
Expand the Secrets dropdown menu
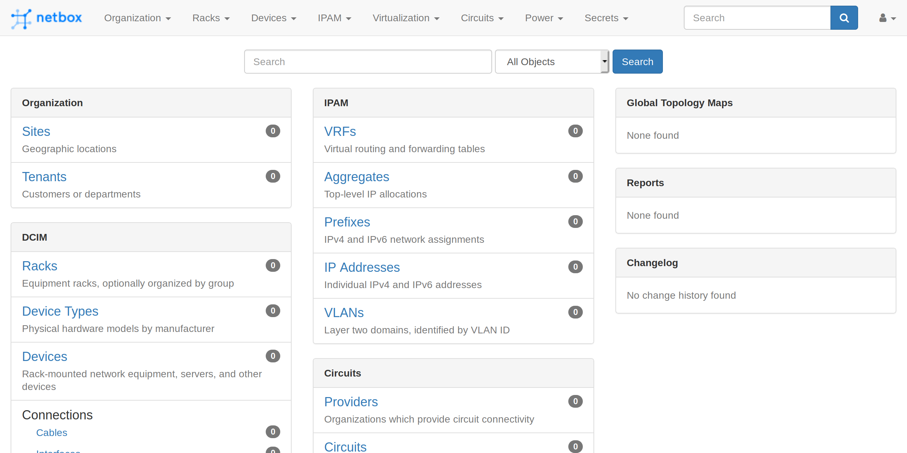coord(607,18)
